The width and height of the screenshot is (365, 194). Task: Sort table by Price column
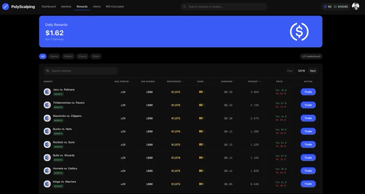[x=281, y=81]
